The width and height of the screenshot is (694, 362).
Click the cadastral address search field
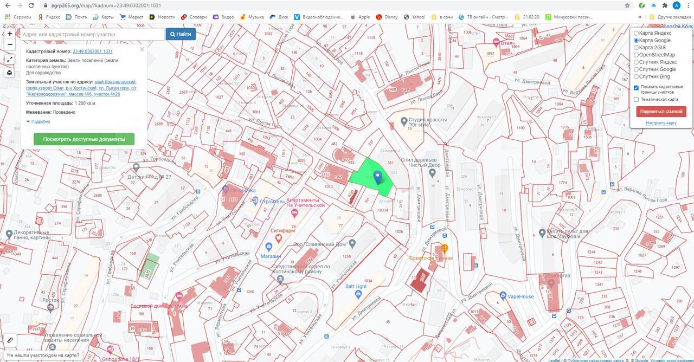tap(91, 34)
